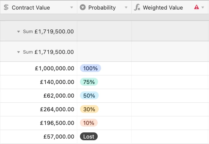This screenshot has height=144, width=209.
Task: Click the light blue 50% tag
Action: click(x=89, y=96)
